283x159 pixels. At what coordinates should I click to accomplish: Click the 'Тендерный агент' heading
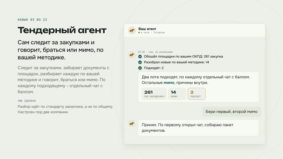62,30
